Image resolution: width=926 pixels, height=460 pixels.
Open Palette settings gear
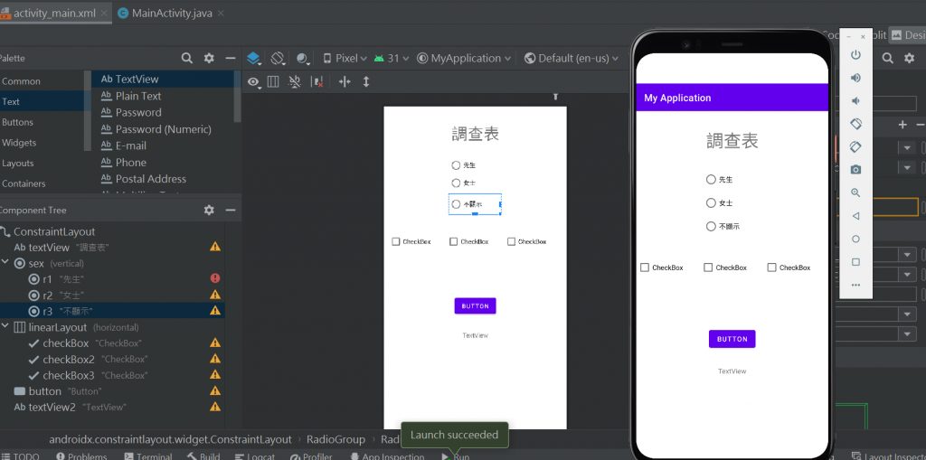209,58
